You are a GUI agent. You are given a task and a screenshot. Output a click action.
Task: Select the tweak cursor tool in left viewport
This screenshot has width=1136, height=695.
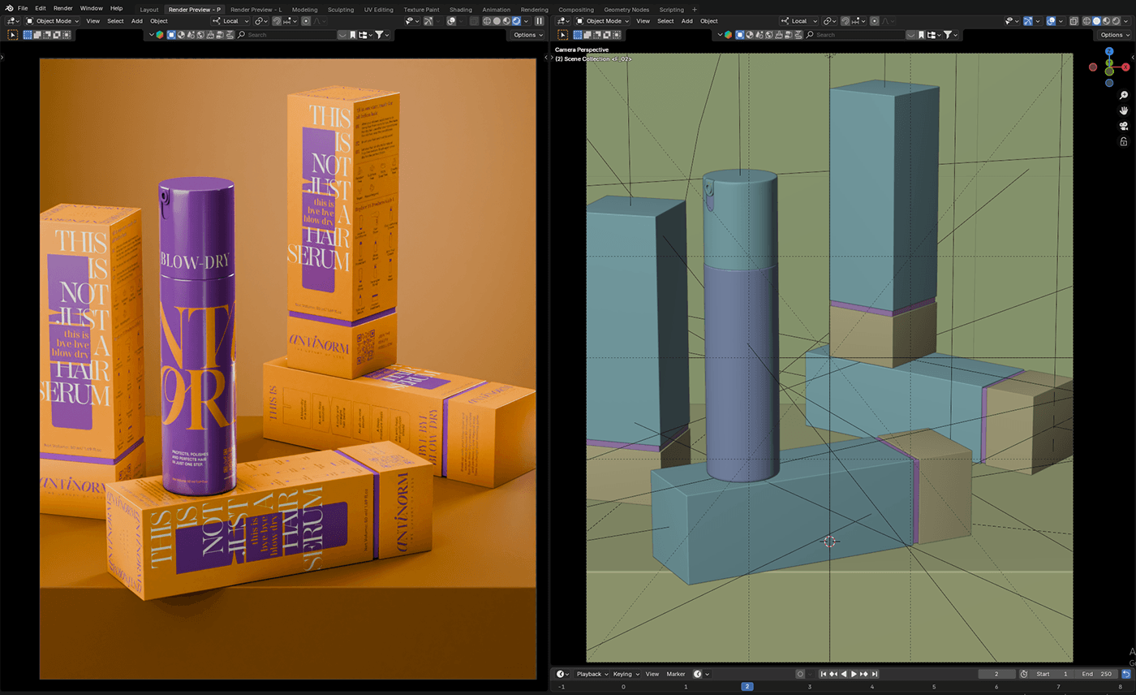[x=13, y=35]
